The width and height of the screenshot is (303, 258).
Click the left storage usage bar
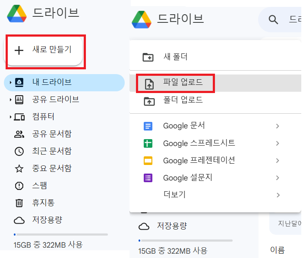[x=61, y=234]
